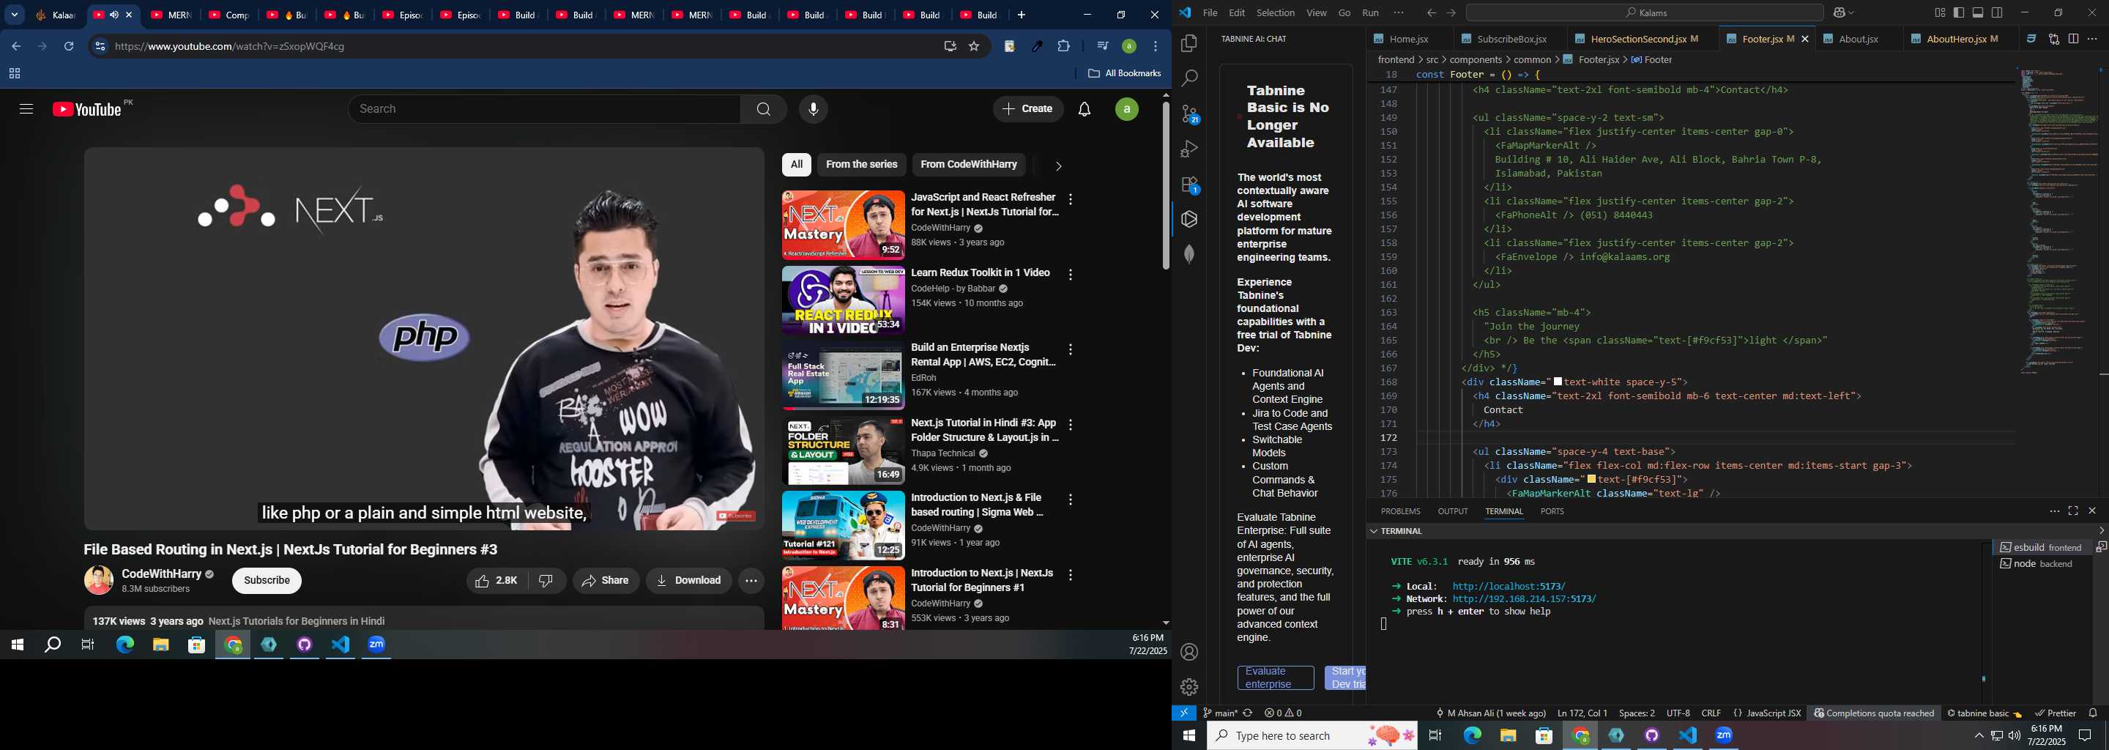Open the Extensions view in VS Code
Image resolution: width=2109 pixels, height=750 pixels.
(1189, 185)
